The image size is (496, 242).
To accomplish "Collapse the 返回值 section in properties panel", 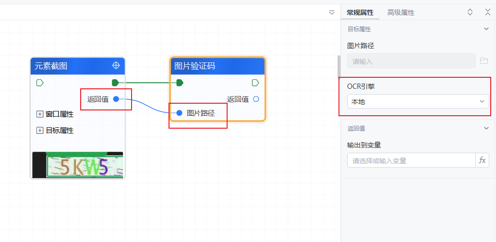I will (x=486, y=128).
